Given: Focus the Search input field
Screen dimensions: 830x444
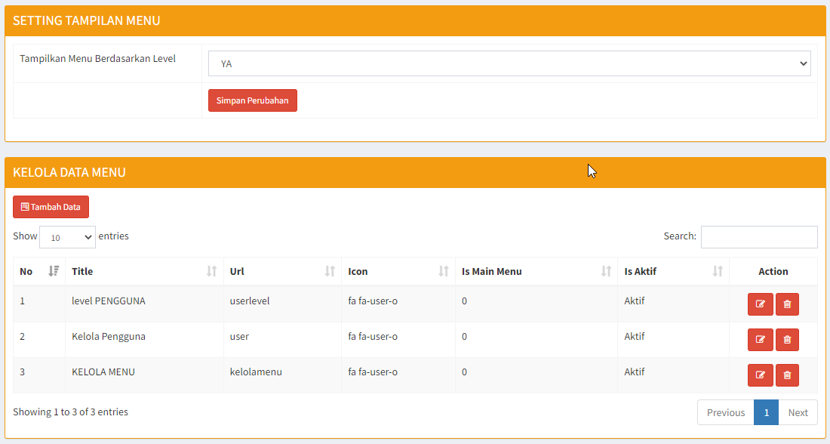Looking at the screenshot, I should (758, 237).
